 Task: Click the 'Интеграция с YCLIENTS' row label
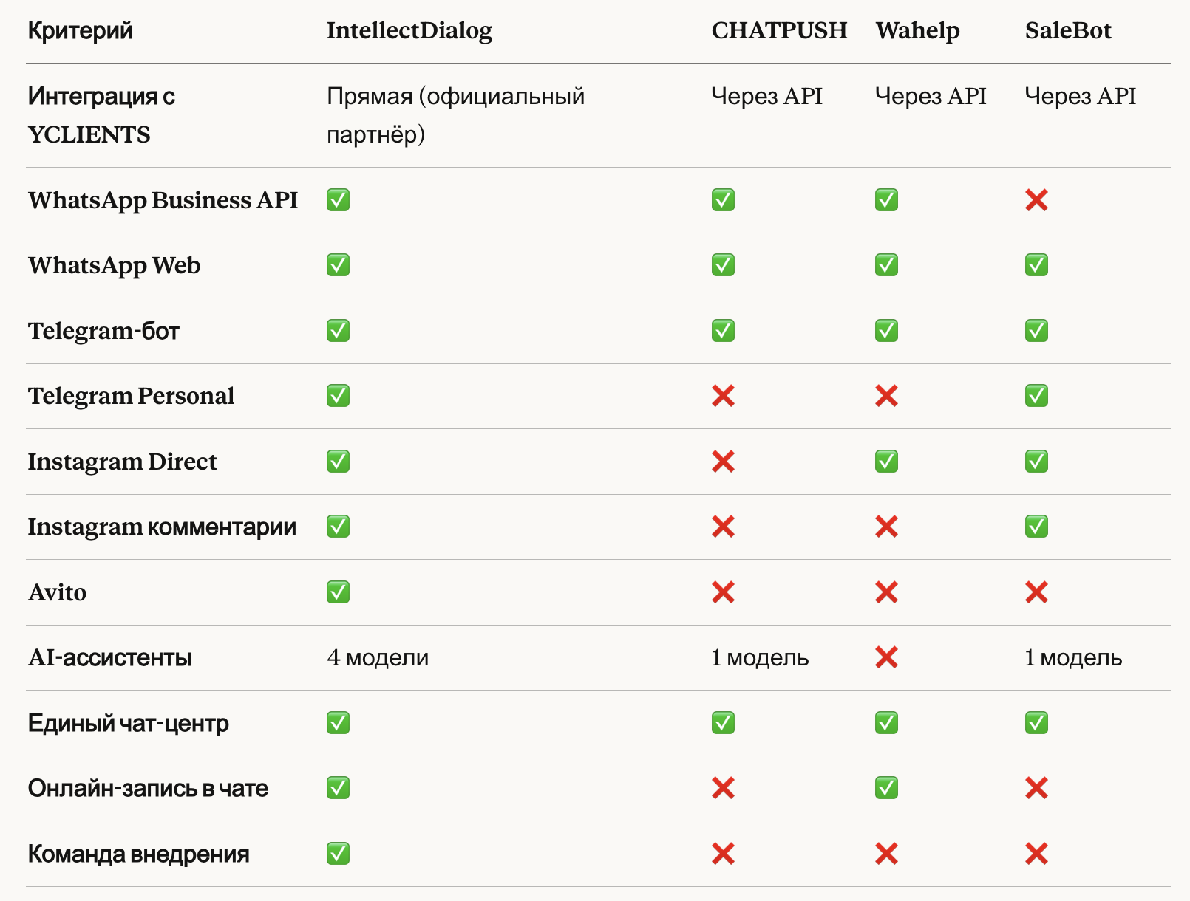(101, 115)
